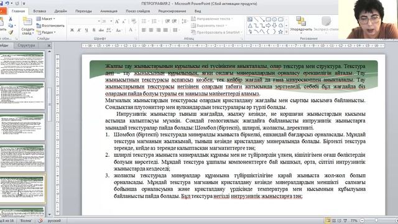398x224 pixels.
Task: Open the Макет layout dropdown
Action: [x=45, y=19]
